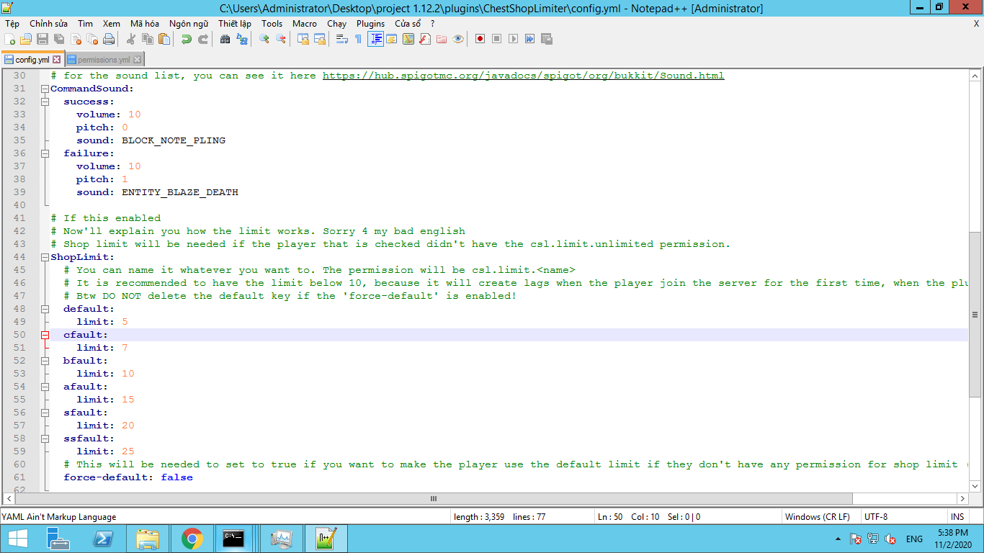Click the Playback macro icon
The image size is (984, 553).
coord(514,39)
